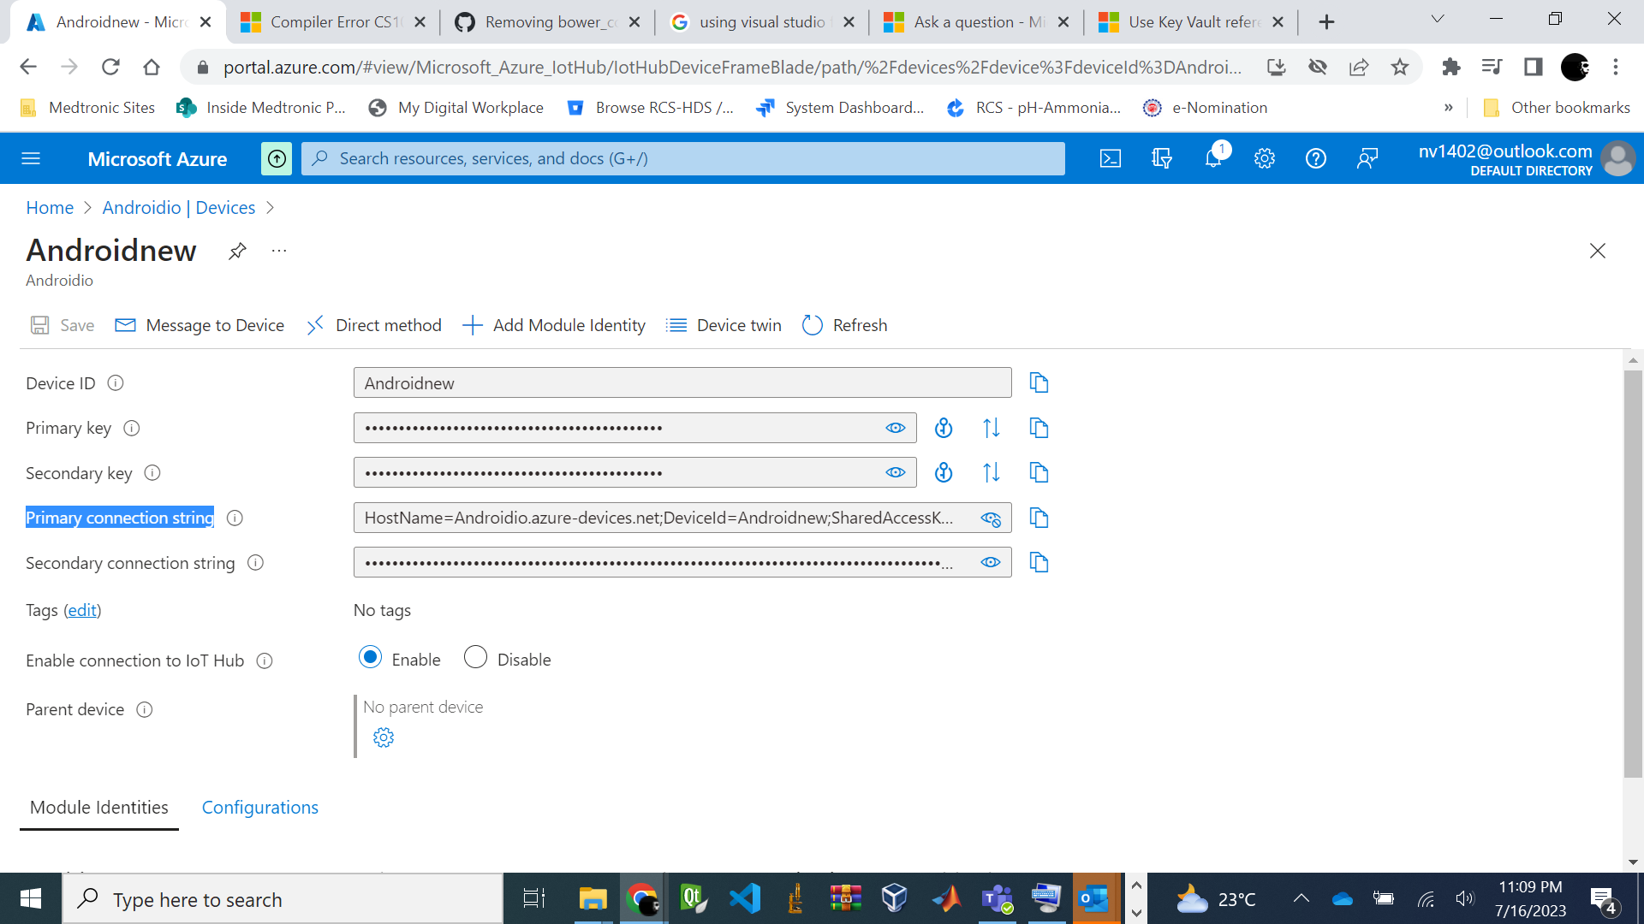The width and height of the screenshot is (1644, 924).
Task: Edit the device tags
Action: coord(81,609)
